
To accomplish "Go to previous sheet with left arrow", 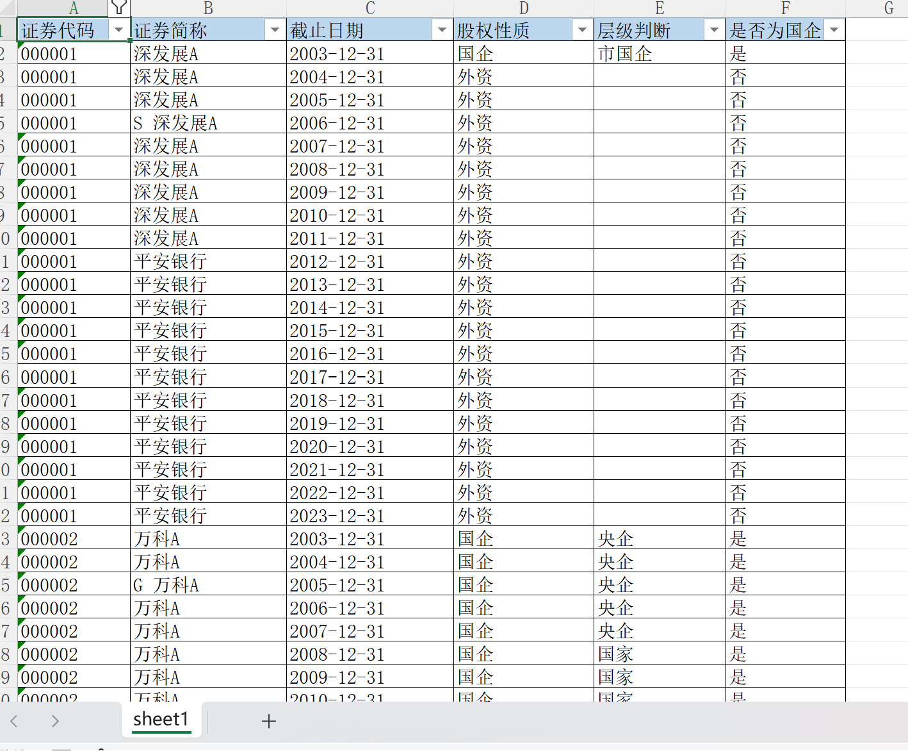I will pyautogui.click(x=14, y=721).
